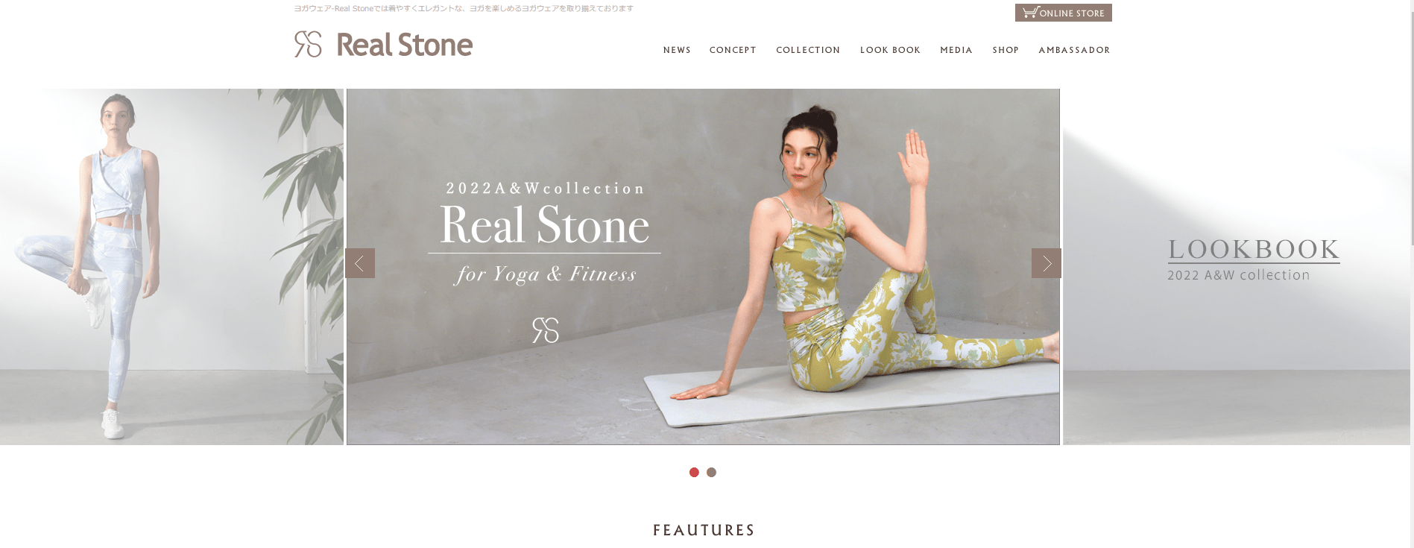Image resolution: width=1414 pixels, height=548 pixels.
Task: Go to the MEDIA page
Action: coord(956,50)
